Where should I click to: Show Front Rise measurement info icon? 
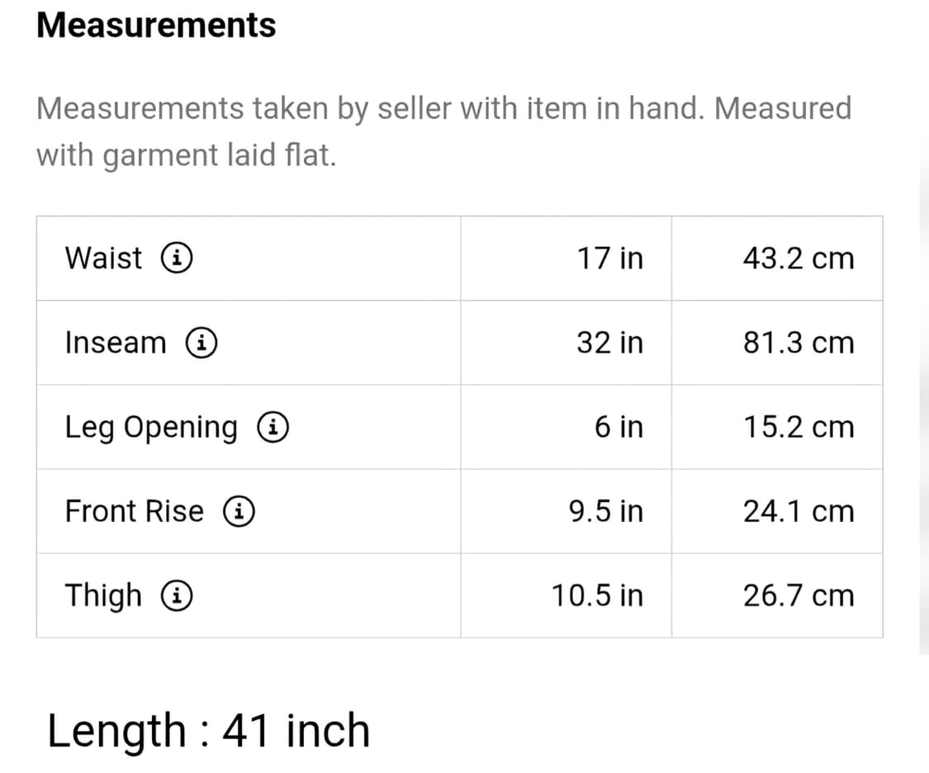click(238, 511)
